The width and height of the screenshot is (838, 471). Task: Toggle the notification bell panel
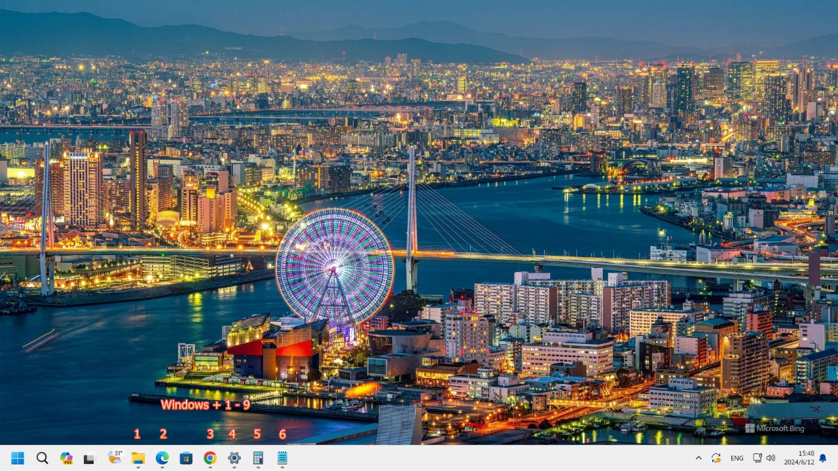[x=824, y=458]
